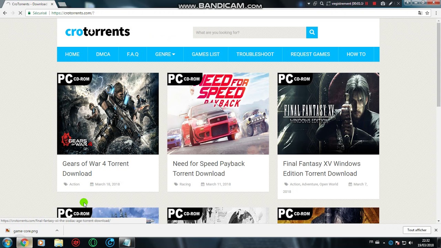Open the F.A.Q navigation item
Image resolution: width=441 pixels, height=248 pixels.
(x=133, y=54)
